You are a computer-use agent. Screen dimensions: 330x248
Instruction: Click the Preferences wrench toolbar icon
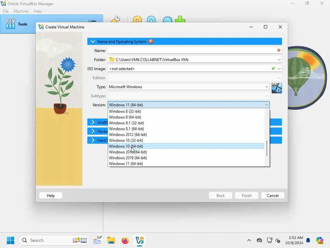click(116, 19)
